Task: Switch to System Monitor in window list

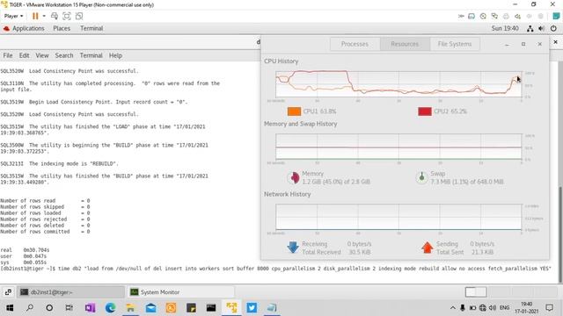Action: pos(181,292)
